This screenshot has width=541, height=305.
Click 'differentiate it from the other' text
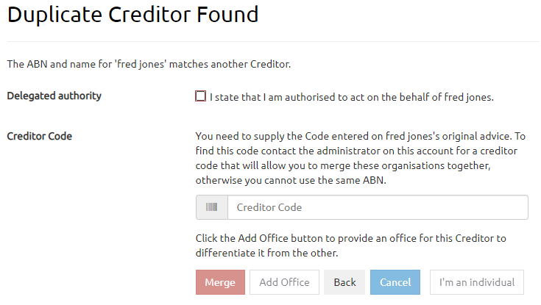click(x=266, y=253)
